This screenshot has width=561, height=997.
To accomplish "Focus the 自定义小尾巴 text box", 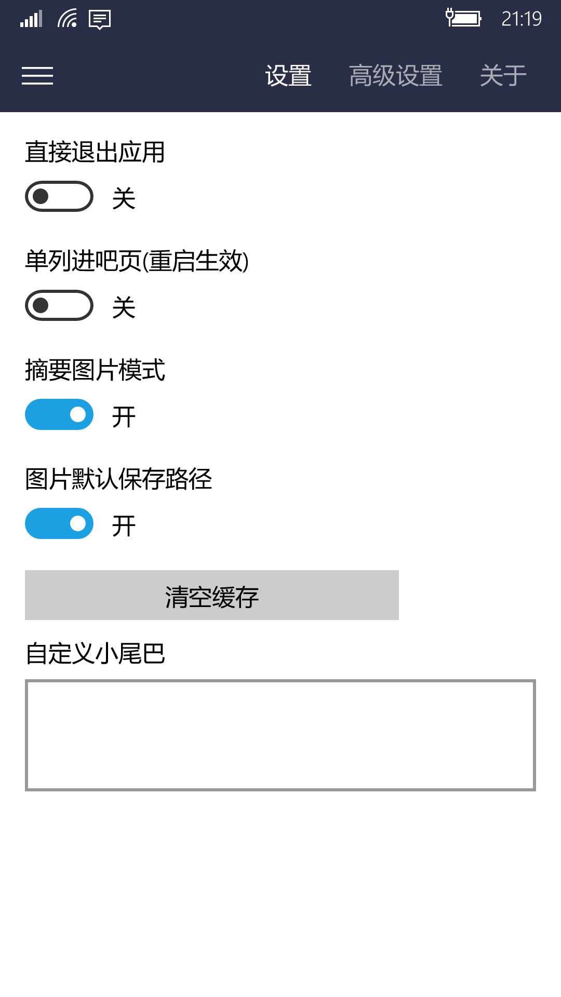I will 280,735.
